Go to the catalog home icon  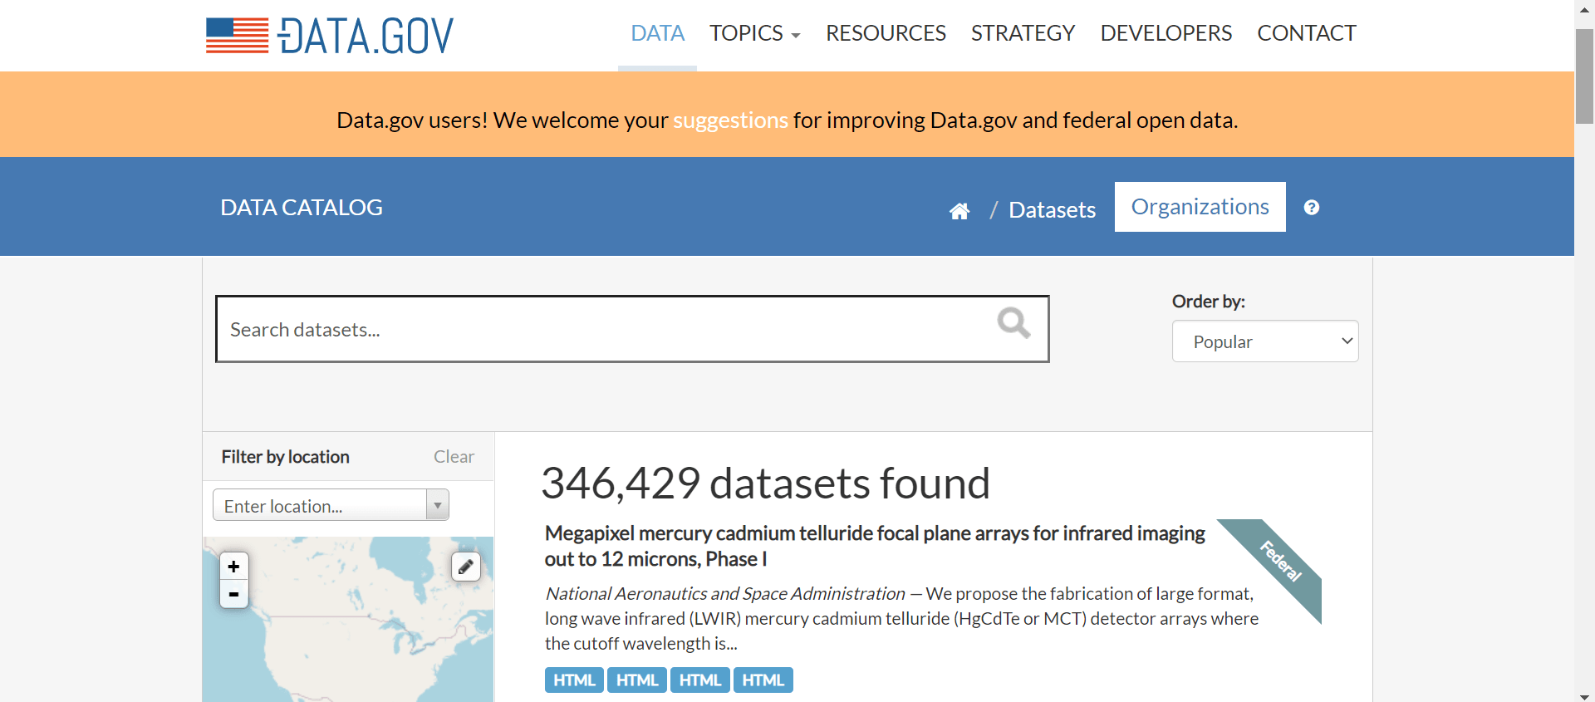coord(959,211)
